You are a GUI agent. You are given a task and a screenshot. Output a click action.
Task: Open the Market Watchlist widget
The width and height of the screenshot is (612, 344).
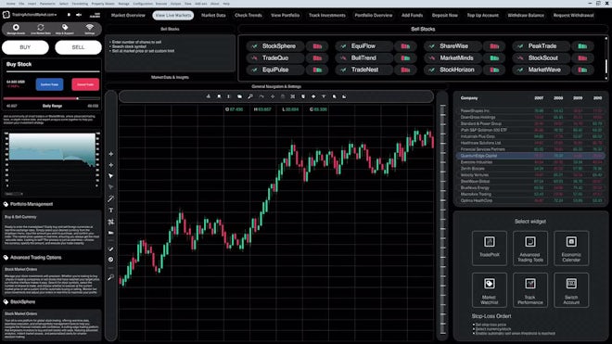pos(489,290)
